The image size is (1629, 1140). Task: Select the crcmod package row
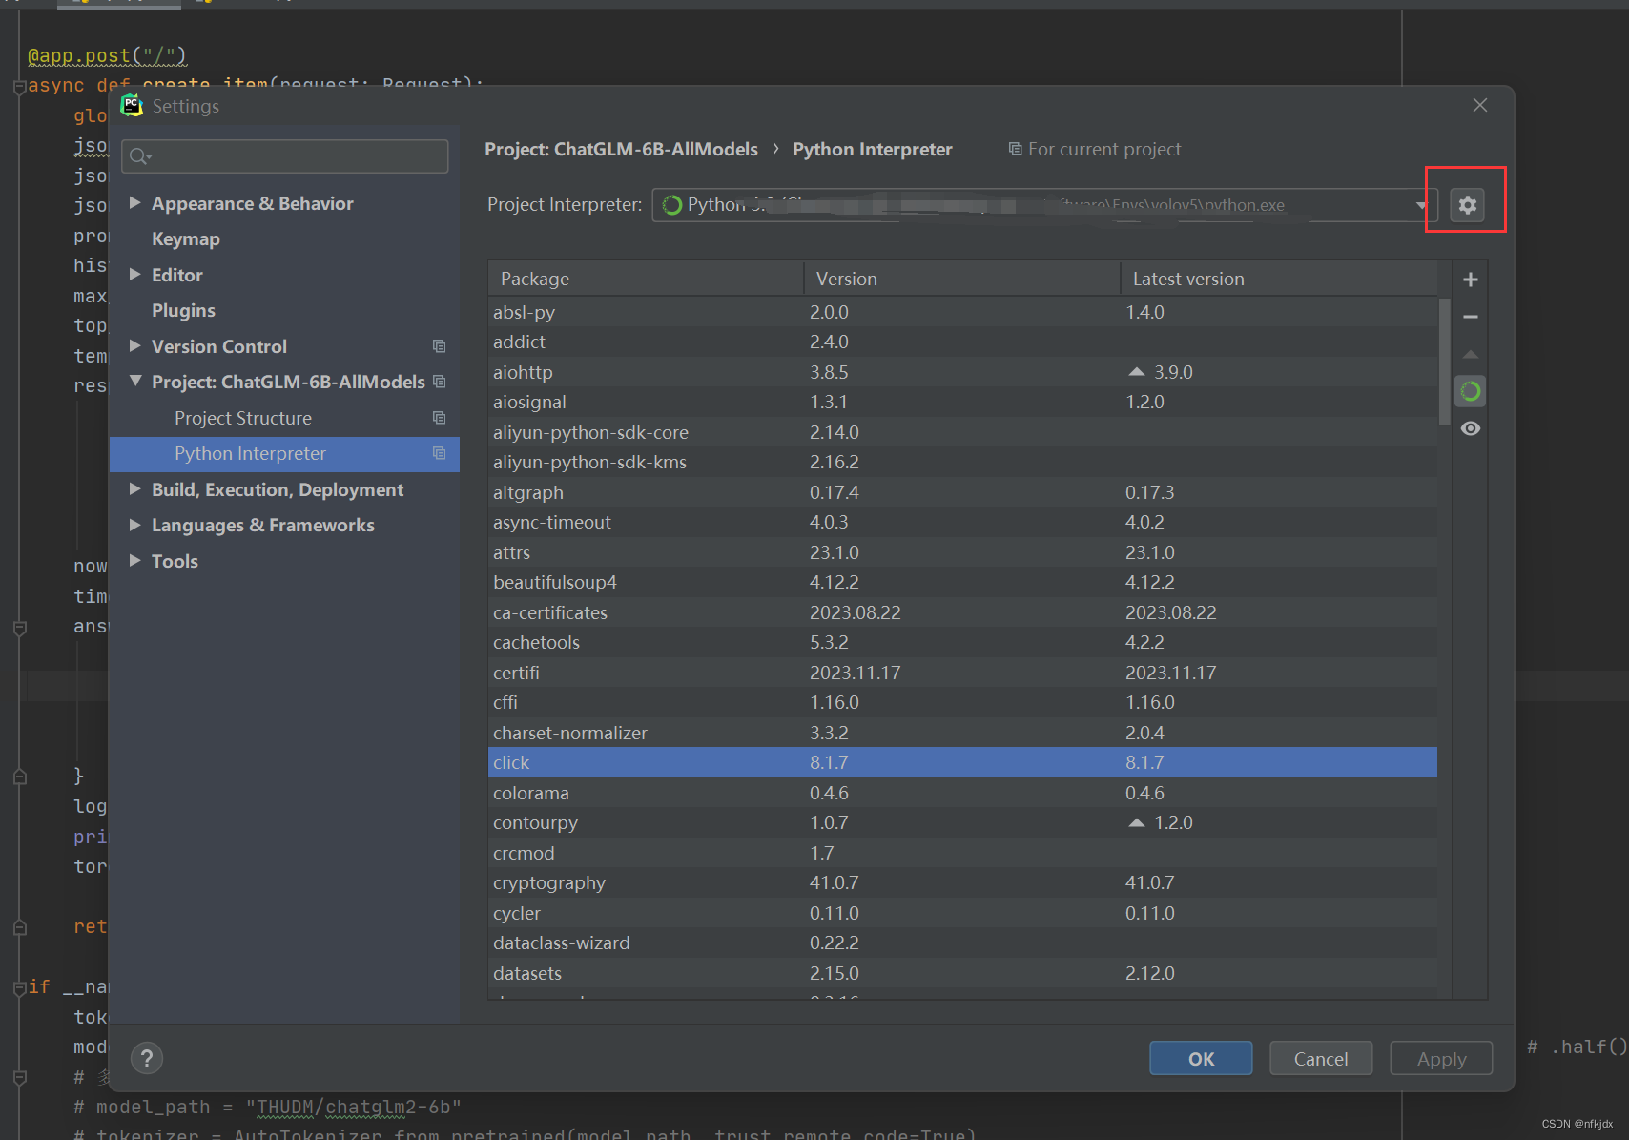962,853
